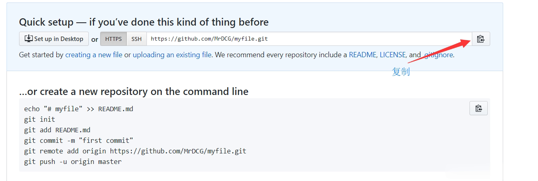
Task: Click the desktop download icon in Set up button
Action: (28, 39)
